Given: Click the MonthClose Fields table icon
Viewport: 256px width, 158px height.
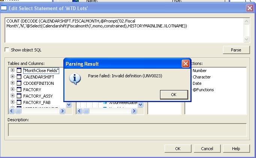Looking at the screenshot, I should pyautogui.click(x=19, y=71).
